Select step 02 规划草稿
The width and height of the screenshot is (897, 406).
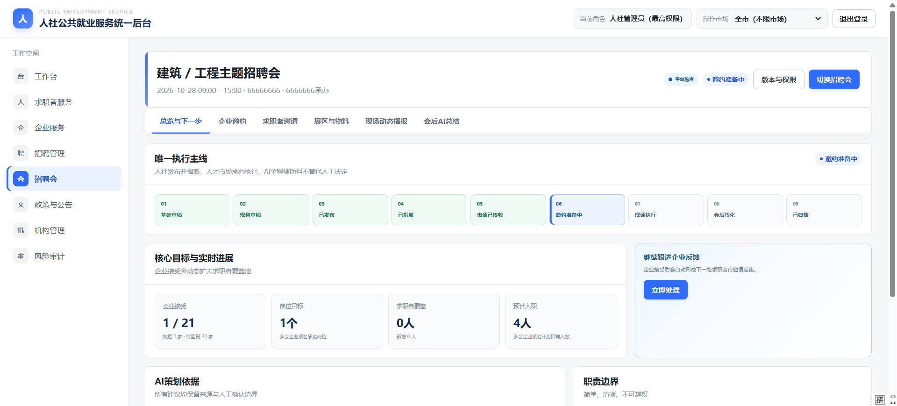point(271,210)
